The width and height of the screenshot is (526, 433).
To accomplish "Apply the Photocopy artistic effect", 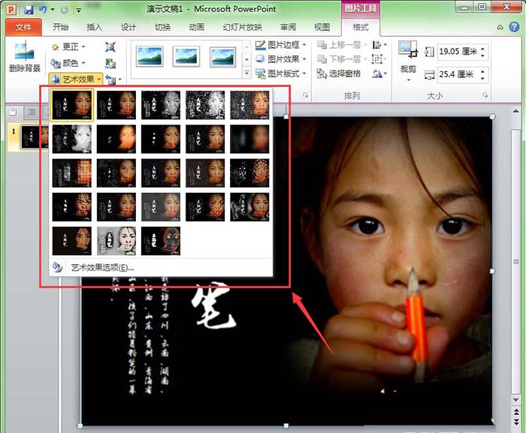I will [x=116, y=241].
